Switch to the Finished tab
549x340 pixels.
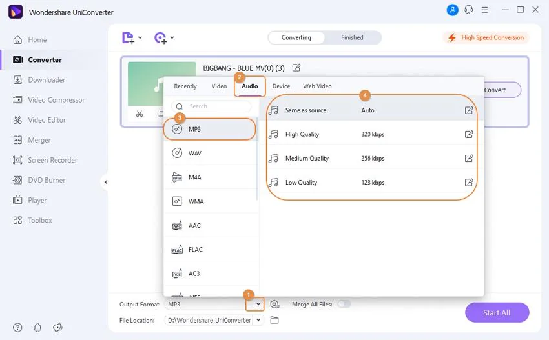352,37
